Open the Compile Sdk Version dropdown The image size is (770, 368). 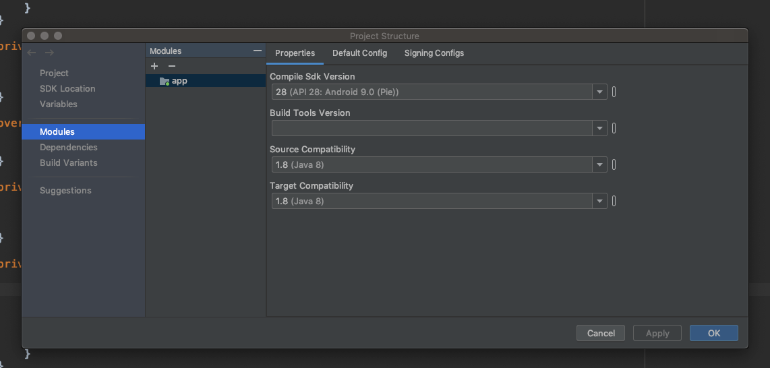[599, 92]
